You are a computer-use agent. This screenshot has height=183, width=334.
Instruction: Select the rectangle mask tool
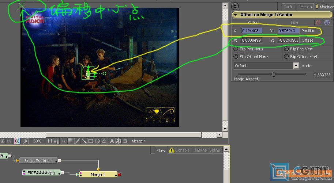point(90,141)
